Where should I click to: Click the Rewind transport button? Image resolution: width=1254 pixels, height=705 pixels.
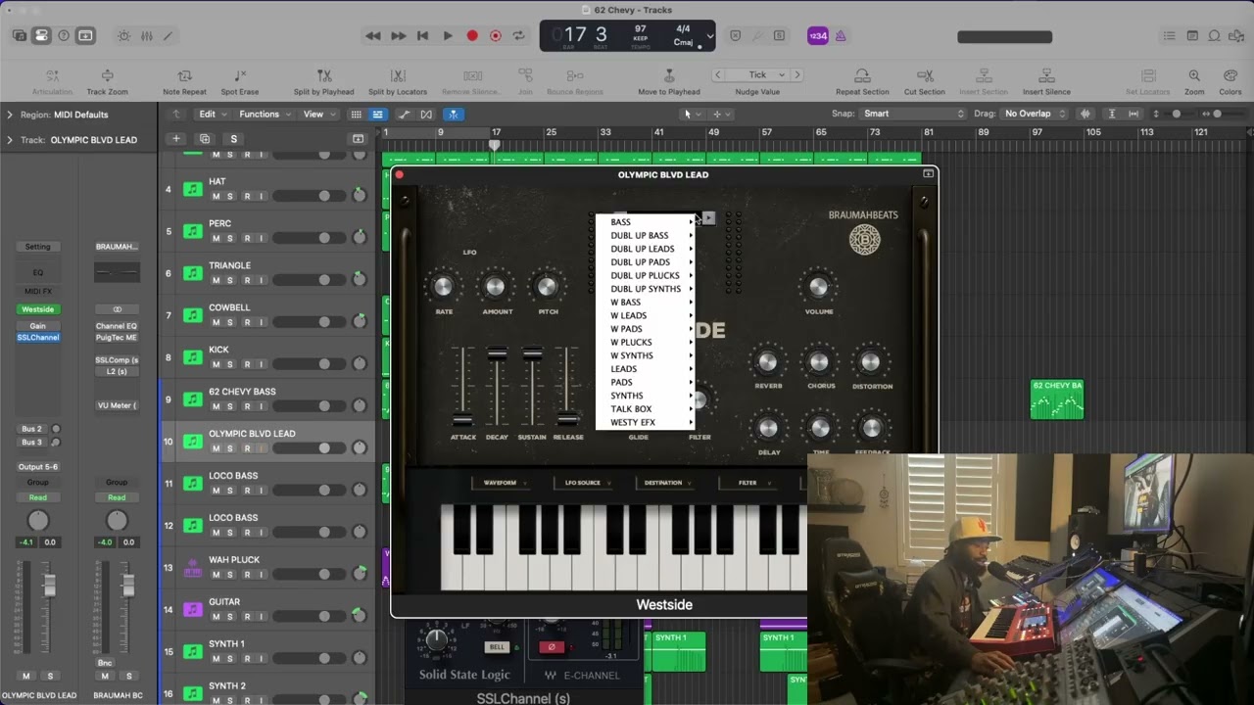tap(373, 36)
